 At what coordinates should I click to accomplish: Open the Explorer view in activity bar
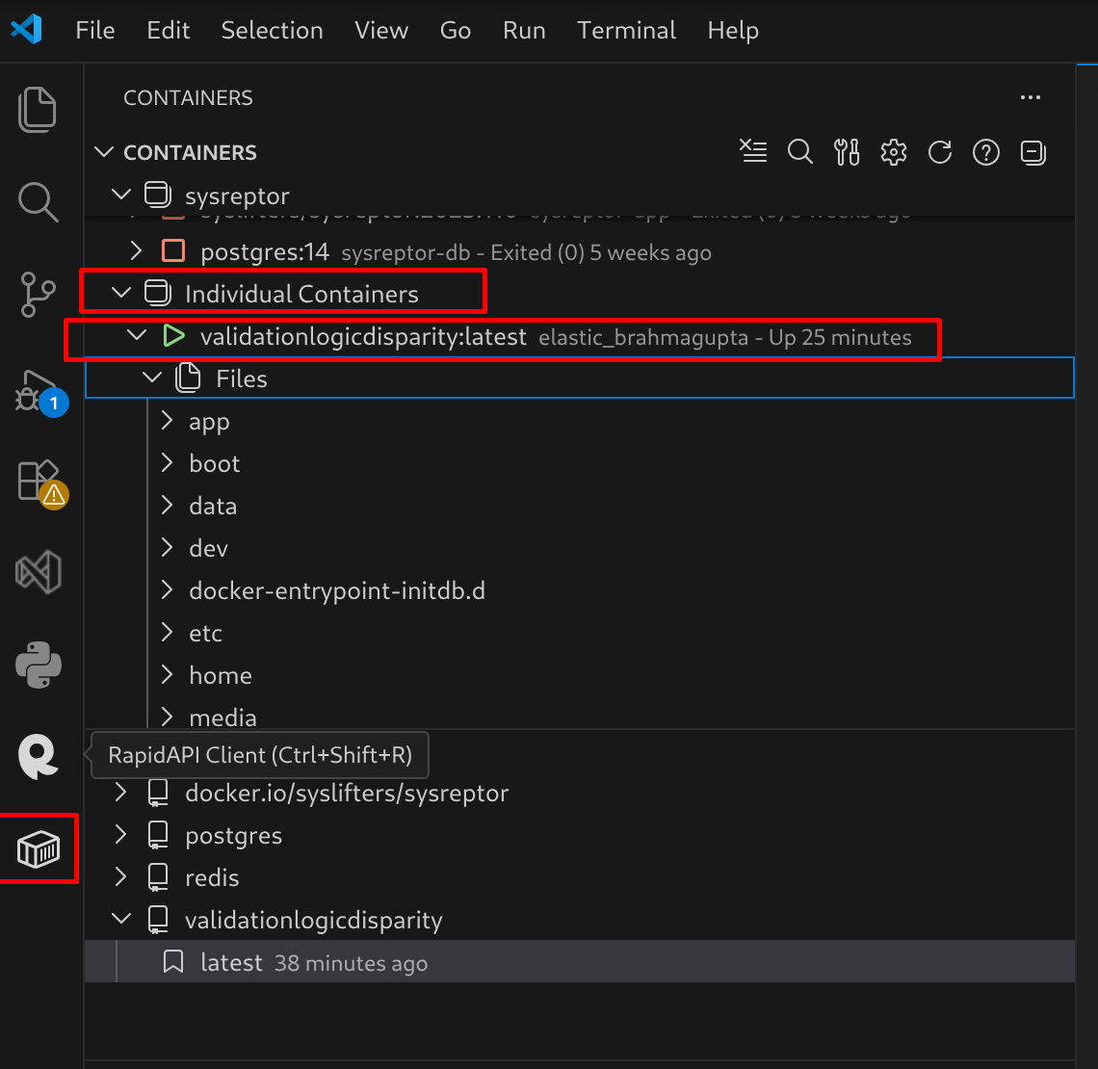(38, 110)
